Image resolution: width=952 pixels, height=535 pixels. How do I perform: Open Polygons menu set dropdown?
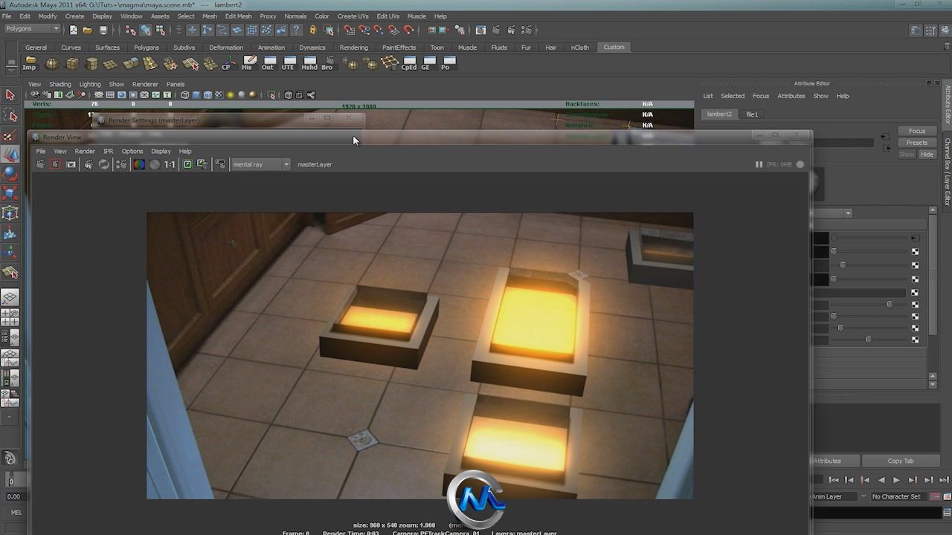[x=32, y=29]
